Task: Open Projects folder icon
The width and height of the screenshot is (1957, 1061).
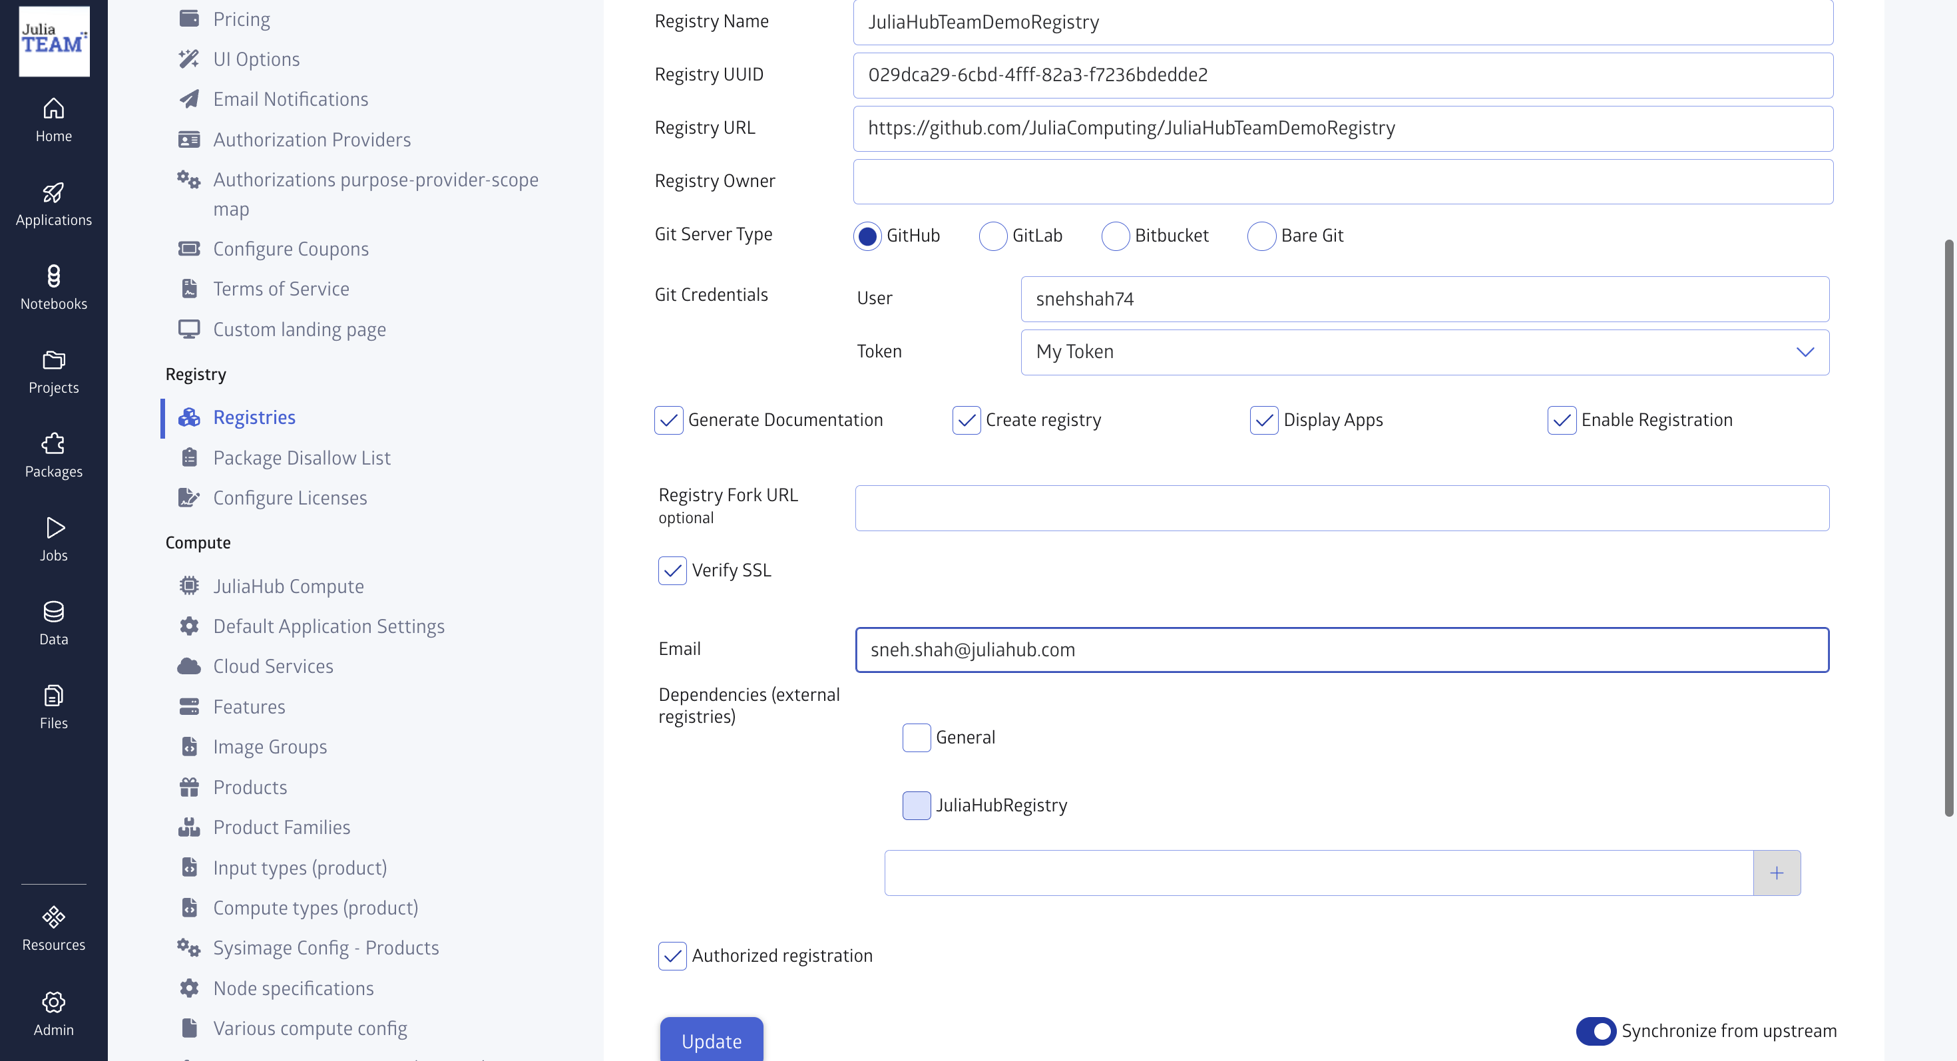Action: tap(53, 360)
